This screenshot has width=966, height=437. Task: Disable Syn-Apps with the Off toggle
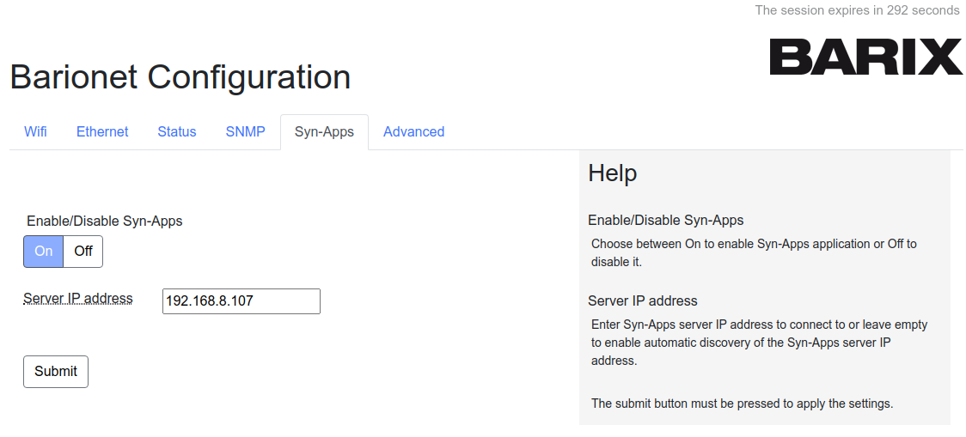point(83,252)
